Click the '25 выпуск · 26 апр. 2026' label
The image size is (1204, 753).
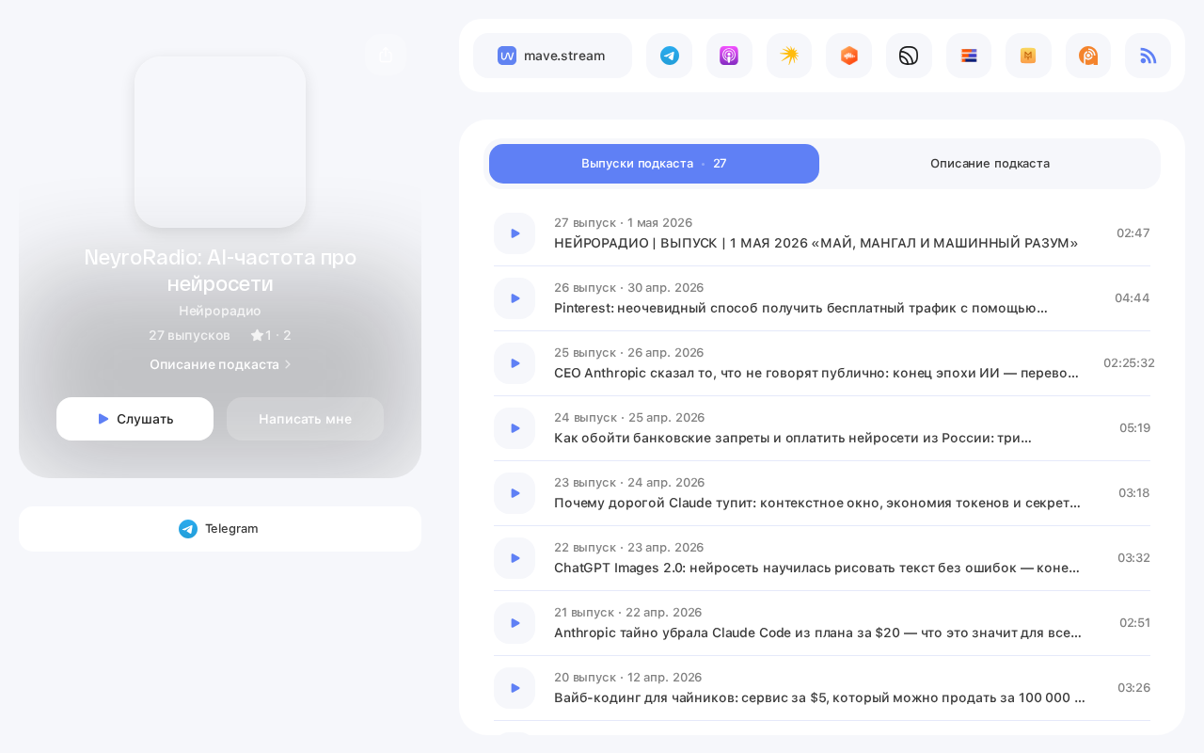(628, 353)
